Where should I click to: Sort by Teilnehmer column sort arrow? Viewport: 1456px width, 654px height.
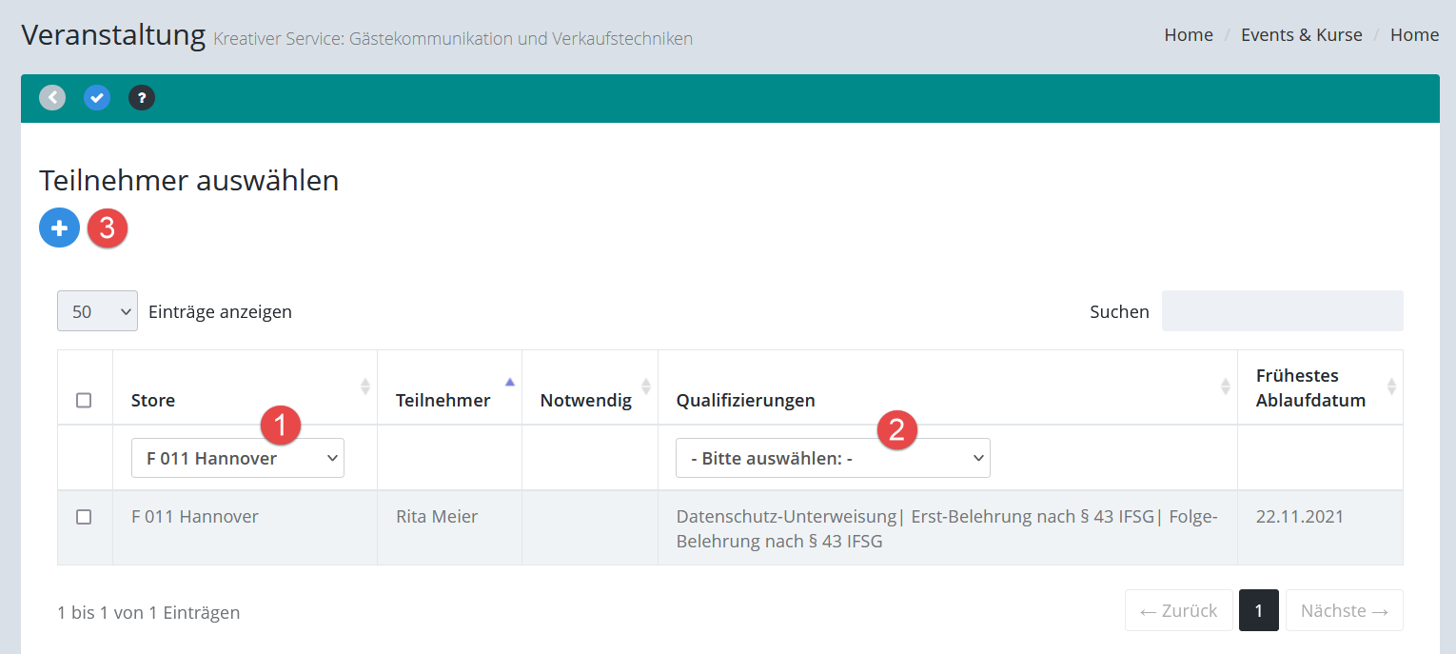pyautogui.click(x=510, y=383)
